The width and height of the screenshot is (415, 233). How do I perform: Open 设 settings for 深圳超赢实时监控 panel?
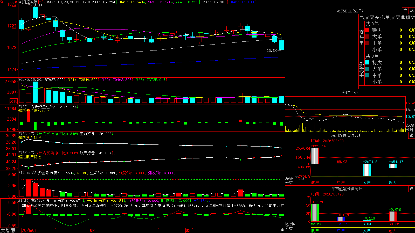412,135
